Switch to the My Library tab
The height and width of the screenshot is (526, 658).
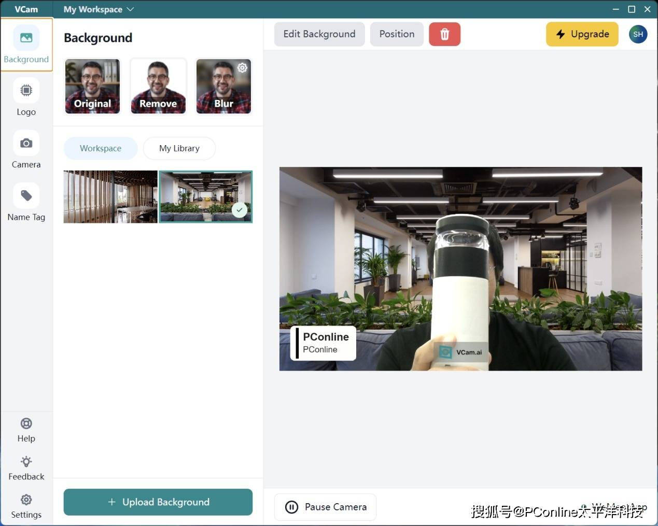(179, 148)
